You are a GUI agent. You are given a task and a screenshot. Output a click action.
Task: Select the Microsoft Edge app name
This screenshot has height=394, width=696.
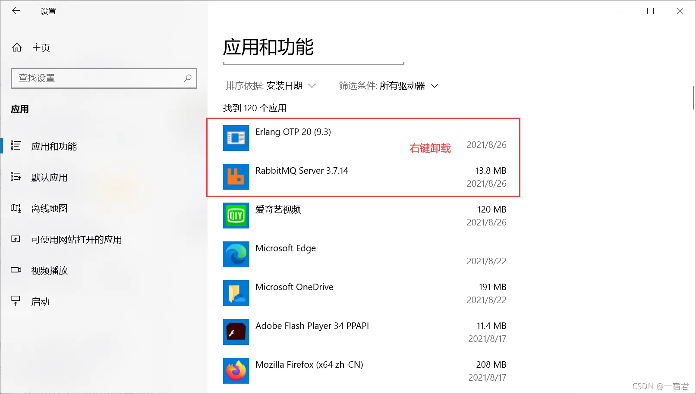[286, 248]
